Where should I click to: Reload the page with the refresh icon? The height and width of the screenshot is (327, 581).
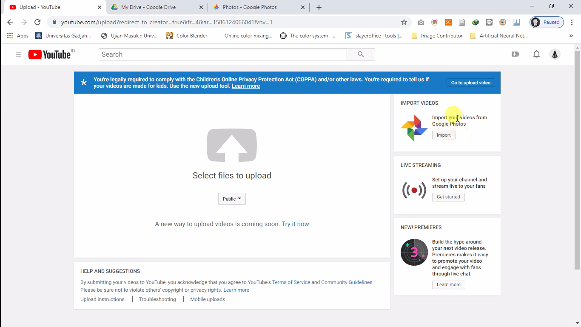(x=37, y=22)
